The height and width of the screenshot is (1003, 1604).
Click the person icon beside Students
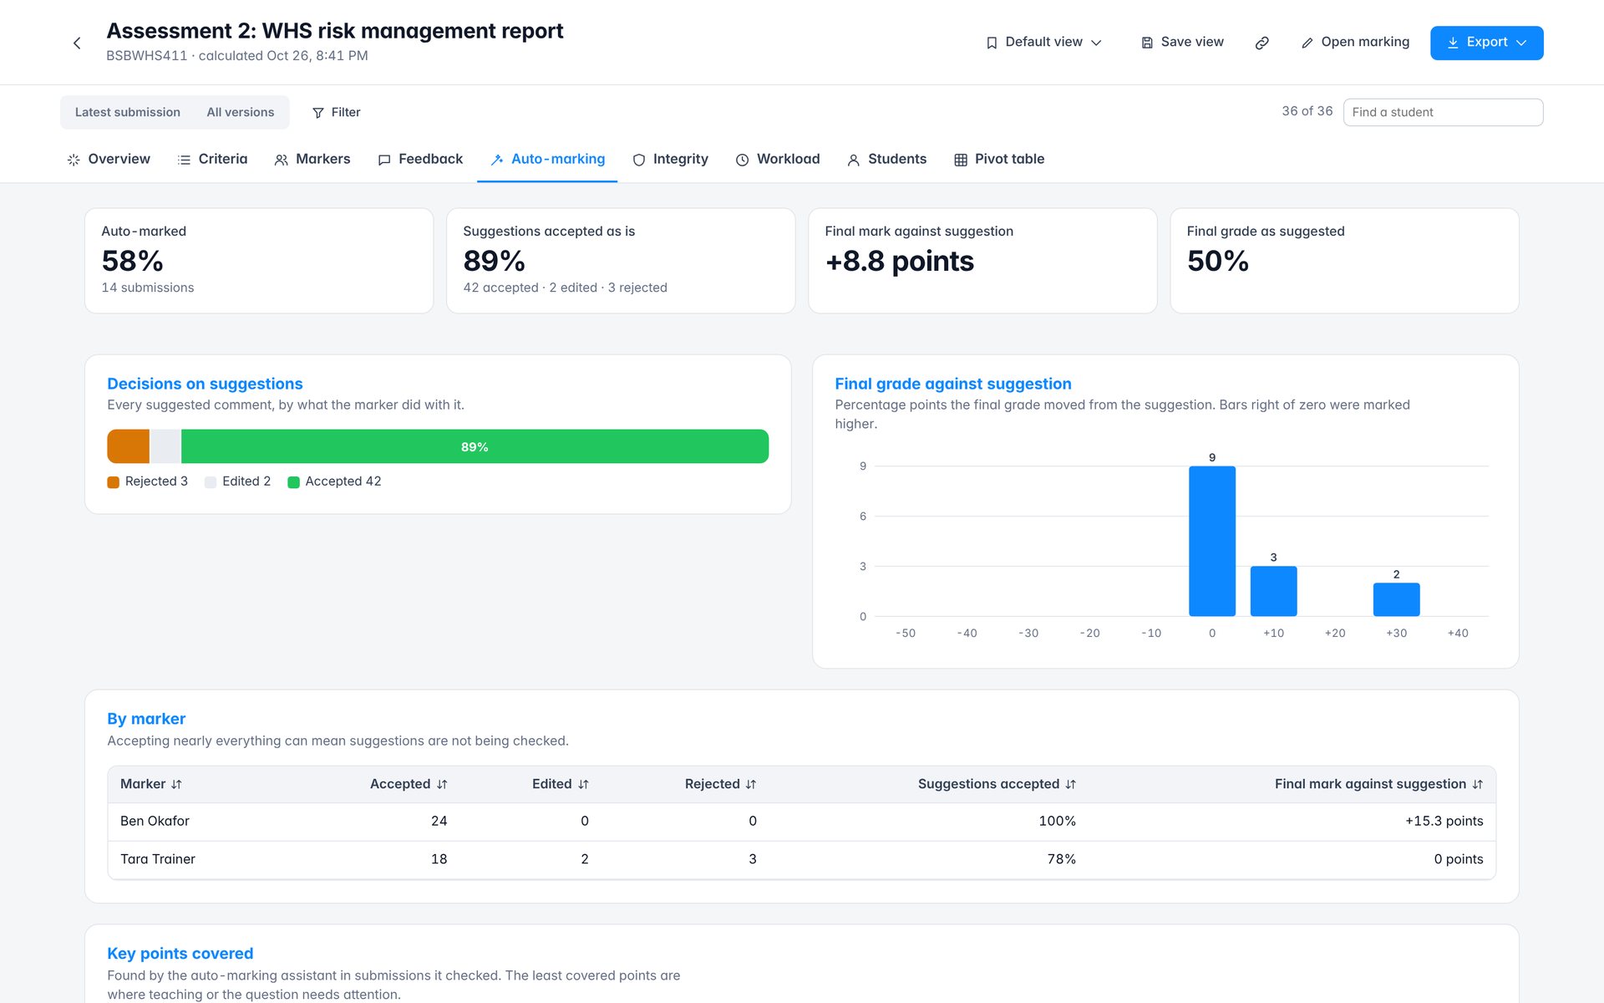coord(854,160)
